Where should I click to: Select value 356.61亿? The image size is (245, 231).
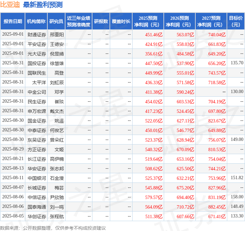click(154, 54)
